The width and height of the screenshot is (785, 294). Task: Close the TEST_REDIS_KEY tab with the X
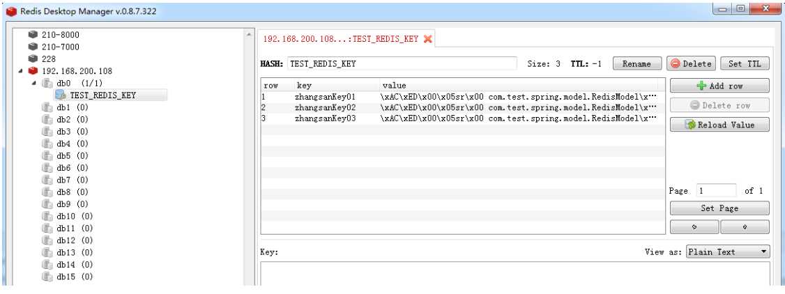point(427,39)
